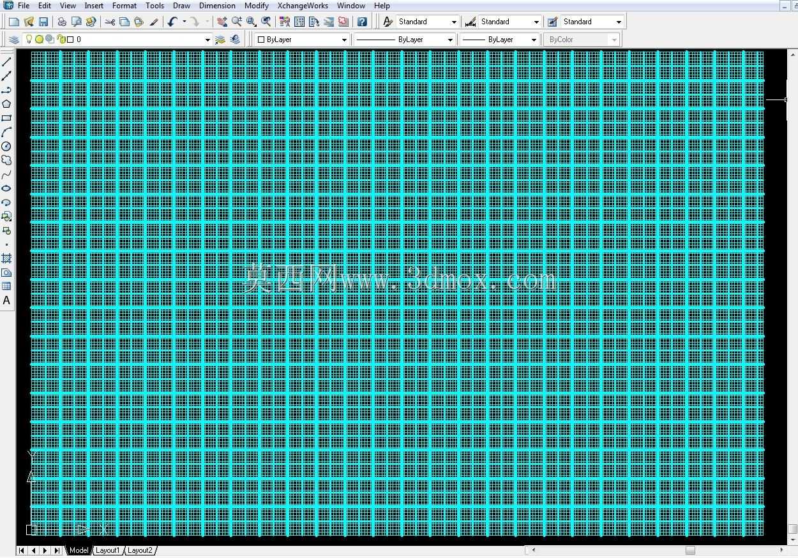Select the Revision Cloud tool
The image size is (798, 558).
6,160
